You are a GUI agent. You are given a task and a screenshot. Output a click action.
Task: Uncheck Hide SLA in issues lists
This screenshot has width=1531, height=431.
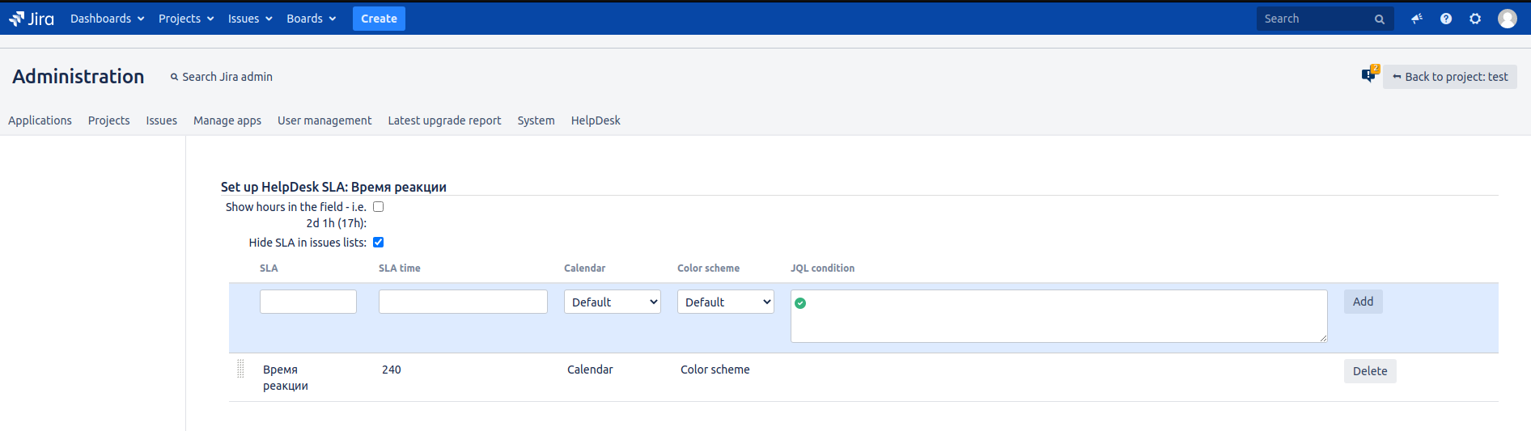378,243
